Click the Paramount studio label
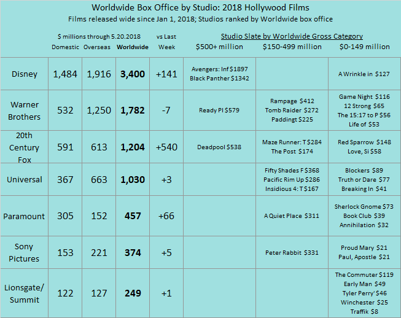 click(24, 216)
